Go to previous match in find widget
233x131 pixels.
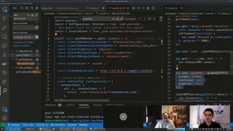(140, 19)
